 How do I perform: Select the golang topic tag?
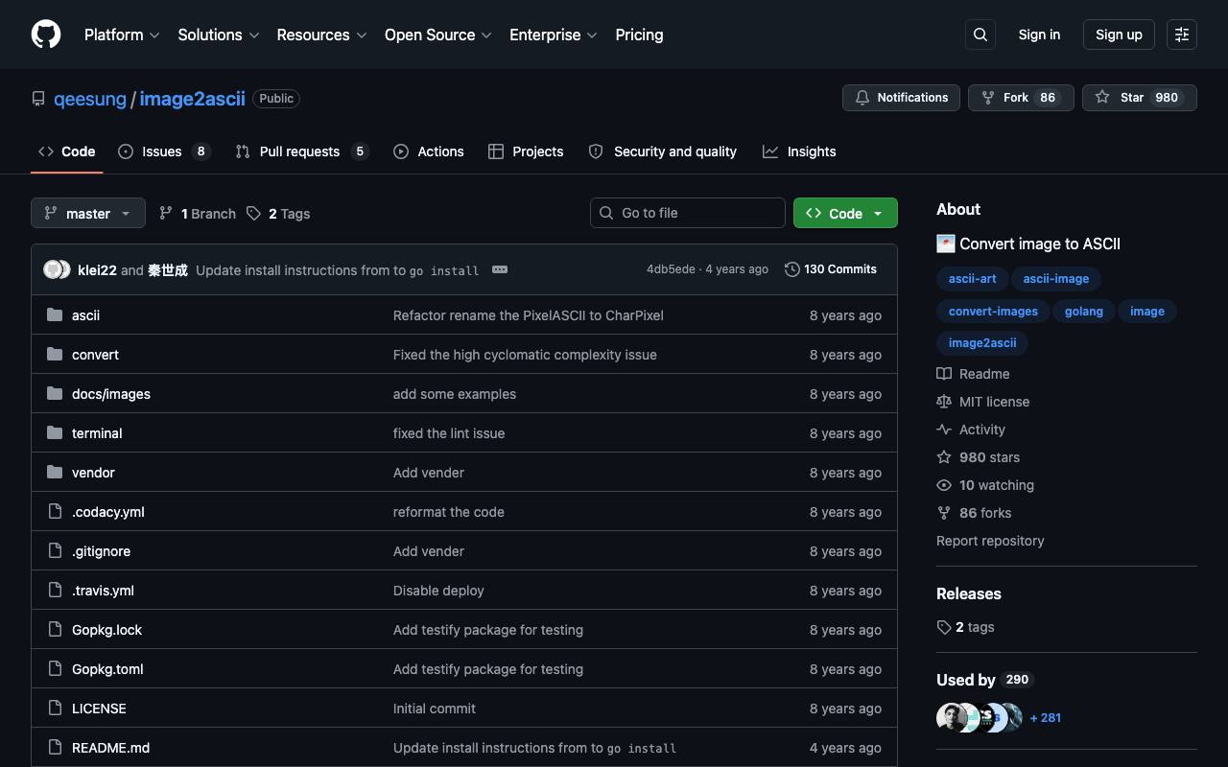pos(1084,312)
